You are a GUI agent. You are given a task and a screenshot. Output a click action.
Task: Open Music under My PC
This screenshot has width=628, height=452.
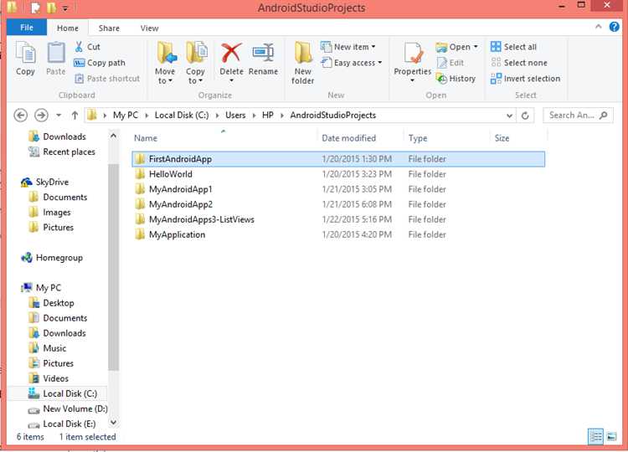(47, 348)
